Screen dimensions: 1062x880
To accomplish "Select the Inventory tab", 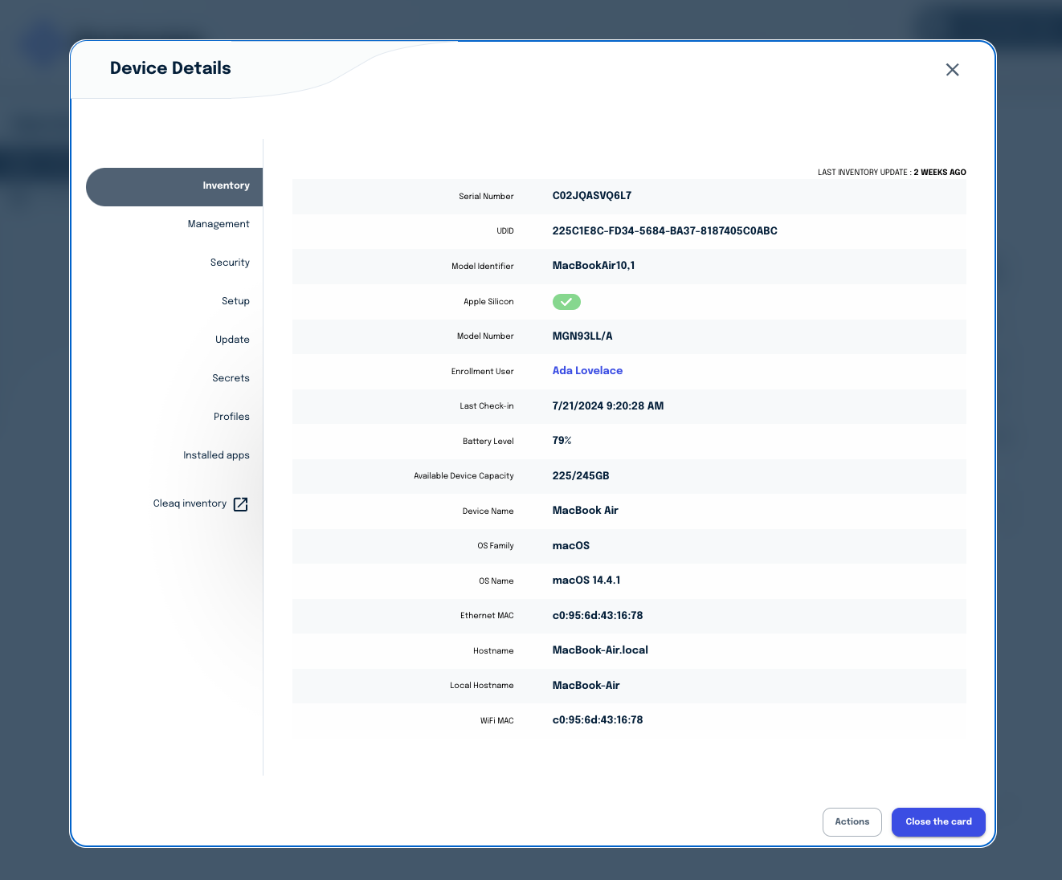I will click(174, 186).
